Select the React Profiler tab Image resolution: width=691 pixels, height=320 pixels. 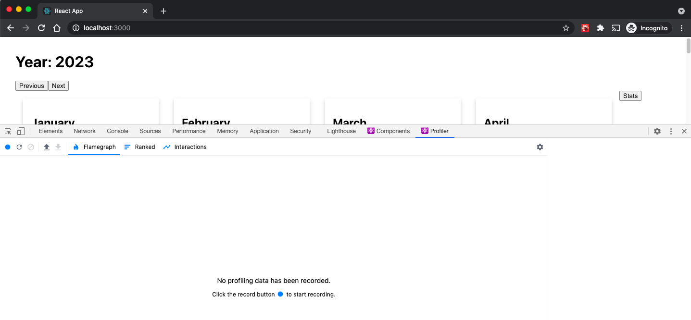point(435,131)
